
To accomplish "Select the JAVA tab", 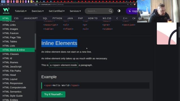I will pos(70,18).
